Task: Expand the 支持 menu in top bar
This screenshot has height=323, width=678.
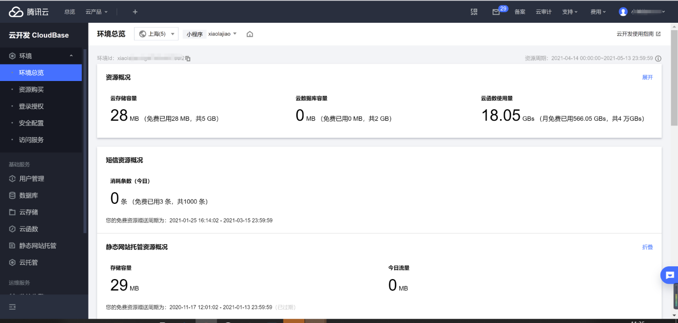Action: click(570, 12)
